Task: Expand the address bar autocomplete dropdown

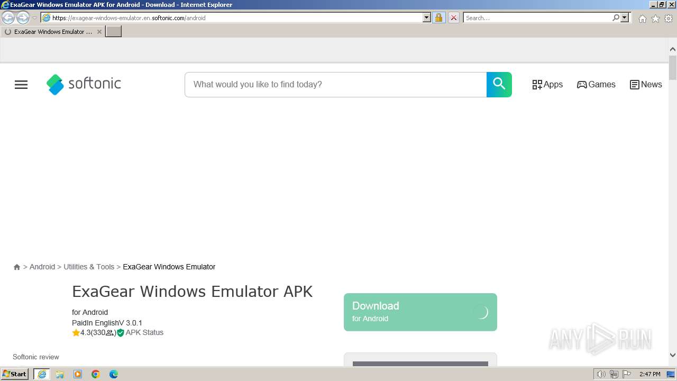Action: 427,18
